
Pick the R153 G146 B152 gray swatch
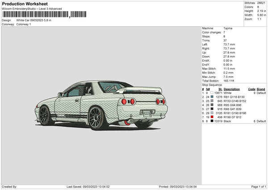click(x=212, y=101)
